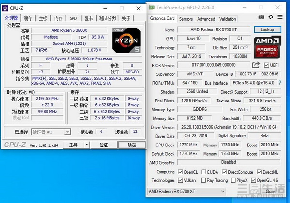This screenshot has width=290, height=203.
Task: Switch to the 缓存 tab in CPU-Z
Action: click(x=28, y=18)
